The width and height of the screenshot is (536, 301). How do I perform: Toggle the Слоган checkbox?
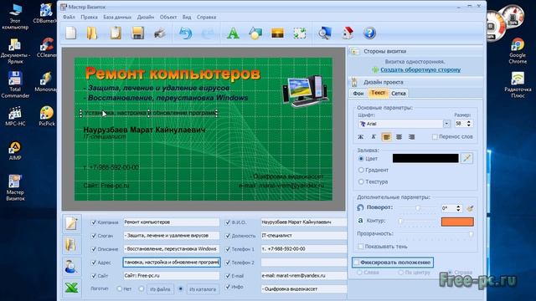[94, 236]
